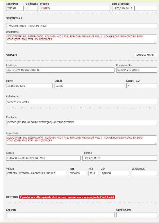Click the Telefone field (43) 999141412
Screen dimensions: 159x223
click(x=120, y=158)
